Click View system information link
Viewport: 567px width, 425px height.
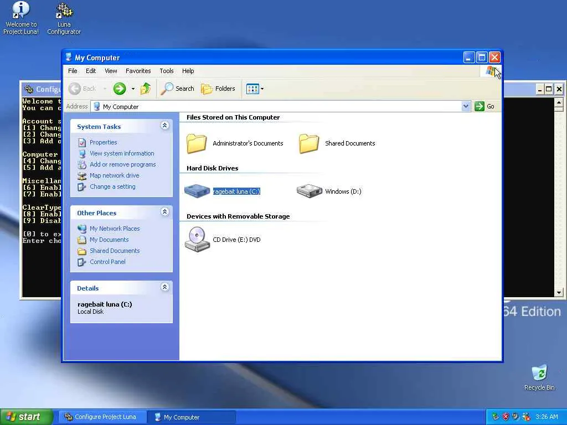pos(122,153)
